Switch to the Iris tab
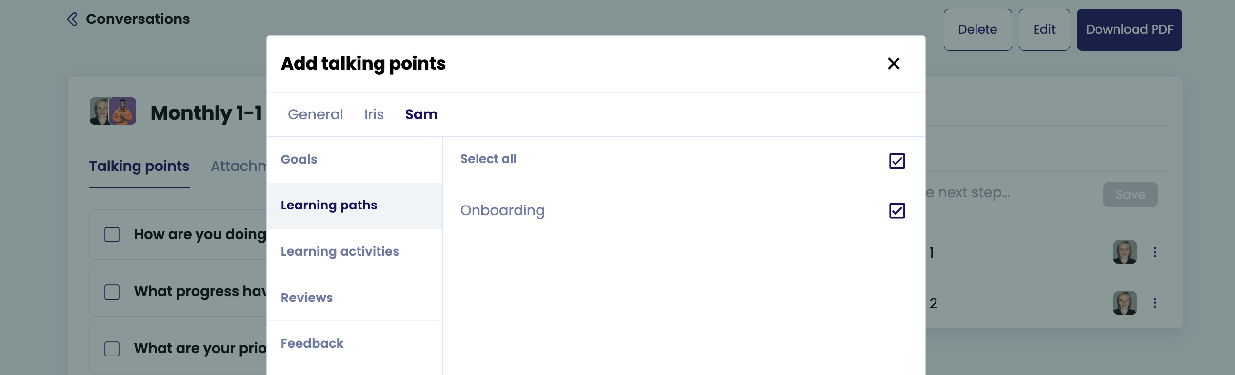 coord(374,114)
